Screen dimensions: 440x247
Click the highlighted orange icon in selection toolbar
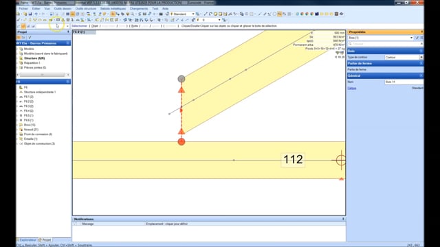tap(23, 26)
